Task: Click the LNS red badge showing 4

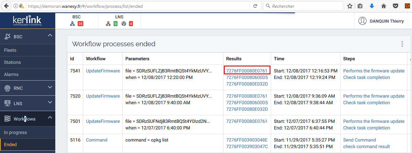Action: pos(131,24)
